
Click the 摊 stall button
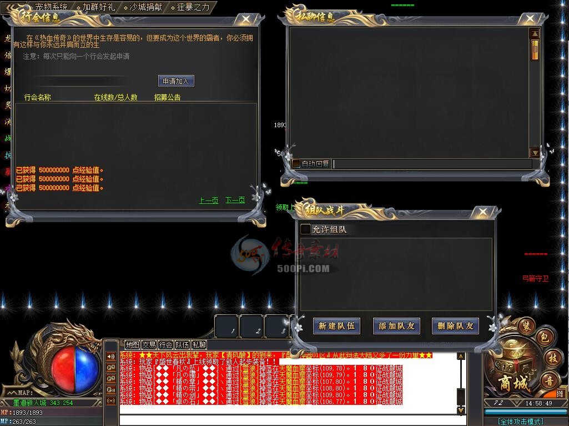tap(560, 394)
